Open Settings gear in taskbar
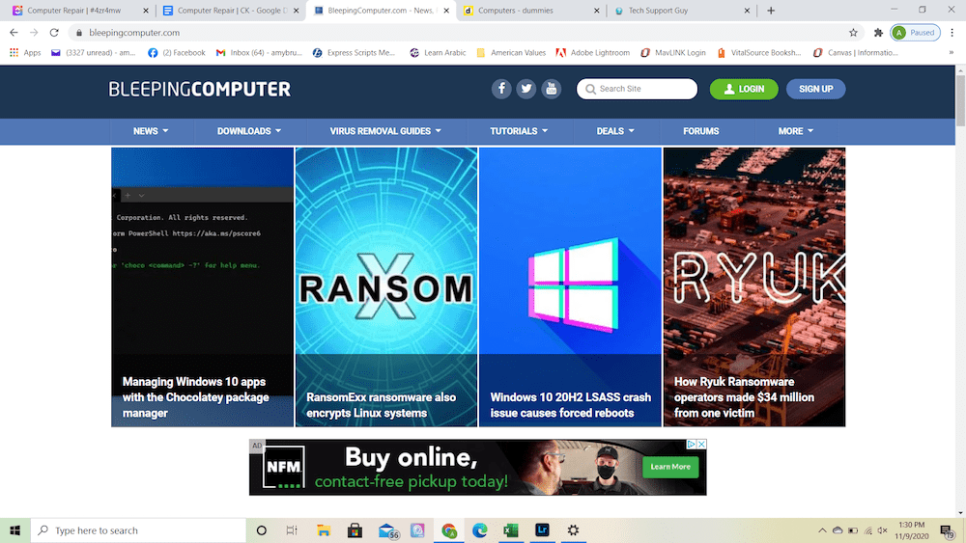The height and width of the screenshot is (543, 966). click(x=573, y=530)
